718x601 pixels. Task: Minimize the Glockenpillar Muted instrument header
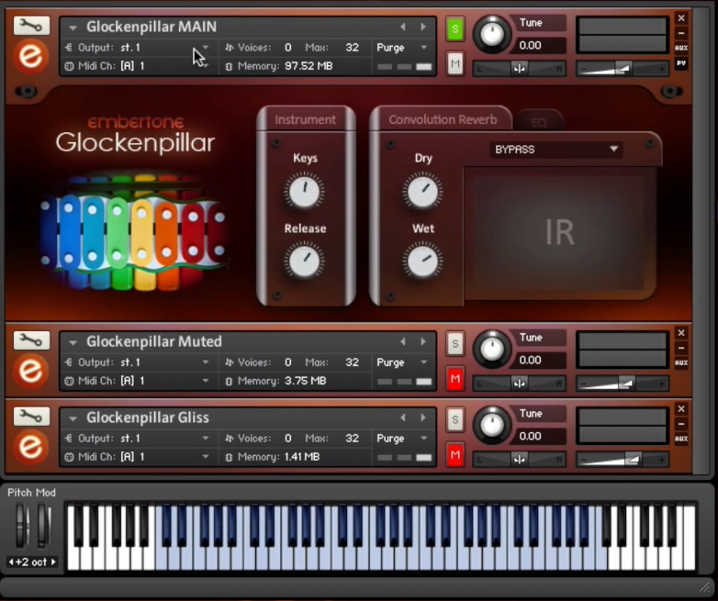tap(681, 348)
